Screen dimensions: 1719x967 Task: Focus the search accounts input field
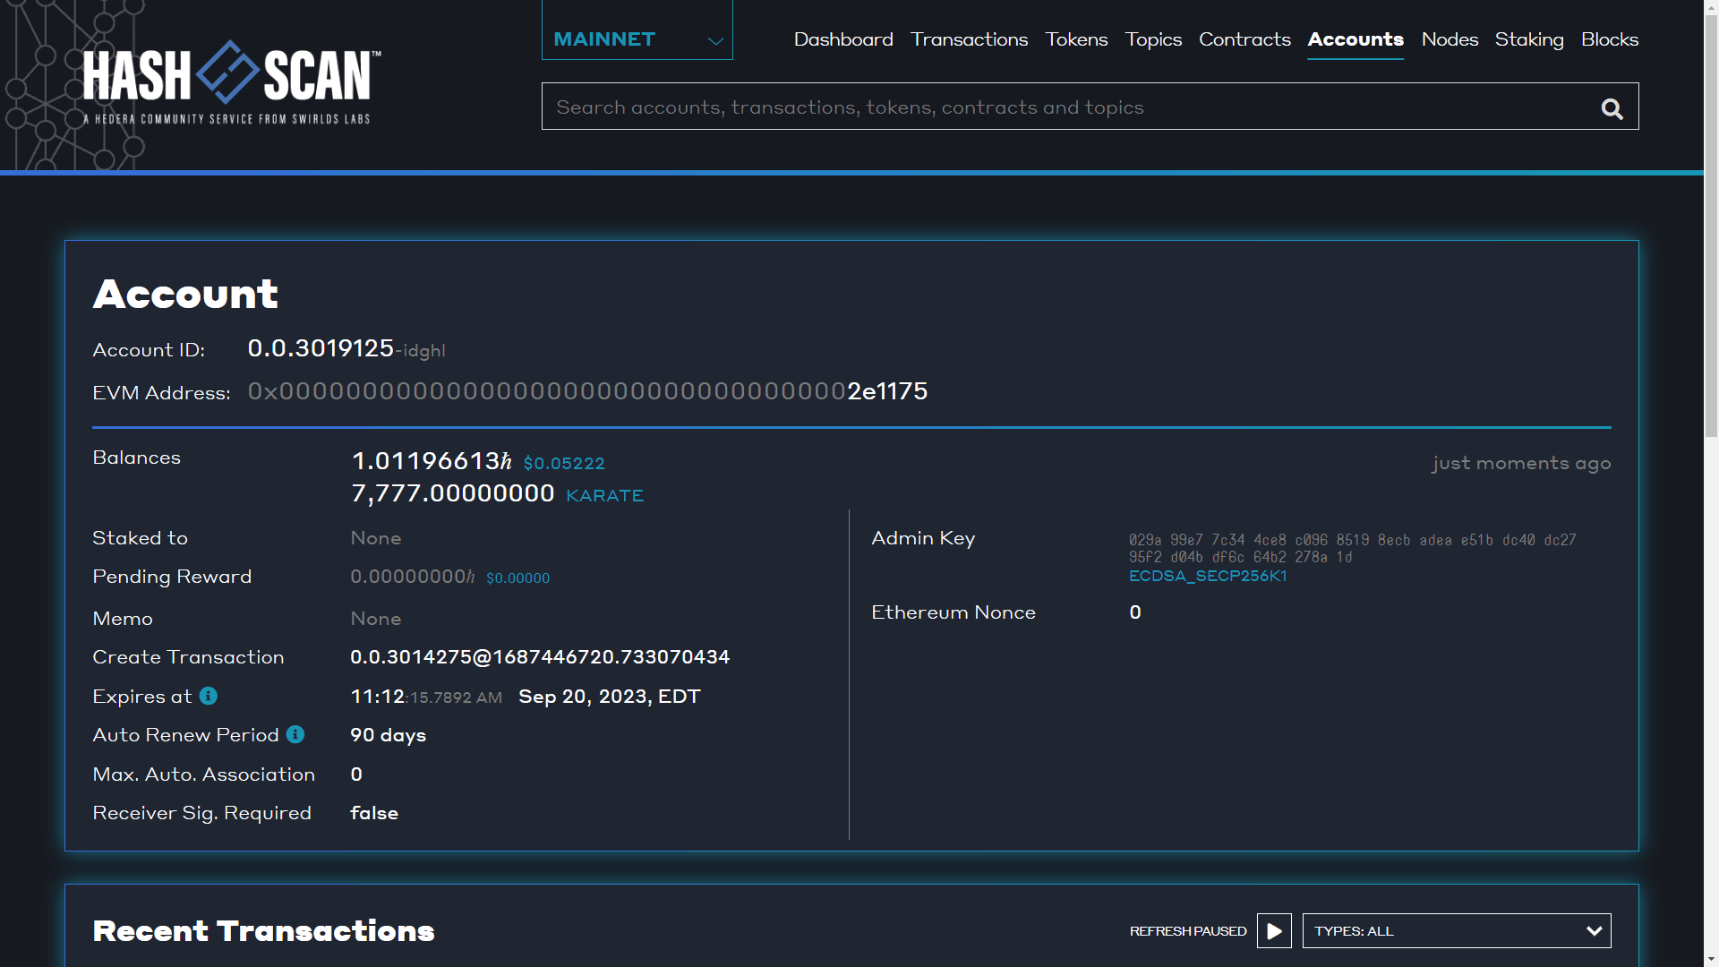(x=1065, y=107)
